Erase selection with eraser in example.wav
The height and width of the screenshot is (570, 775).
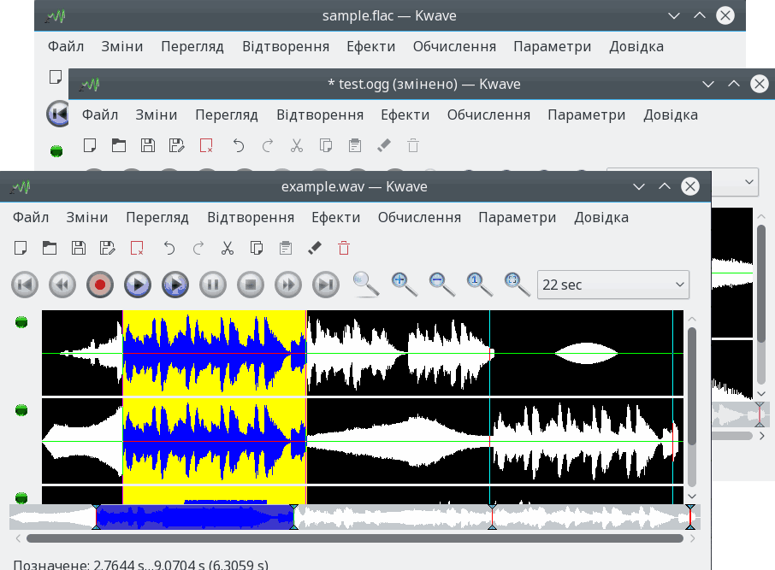pos(315,248)
